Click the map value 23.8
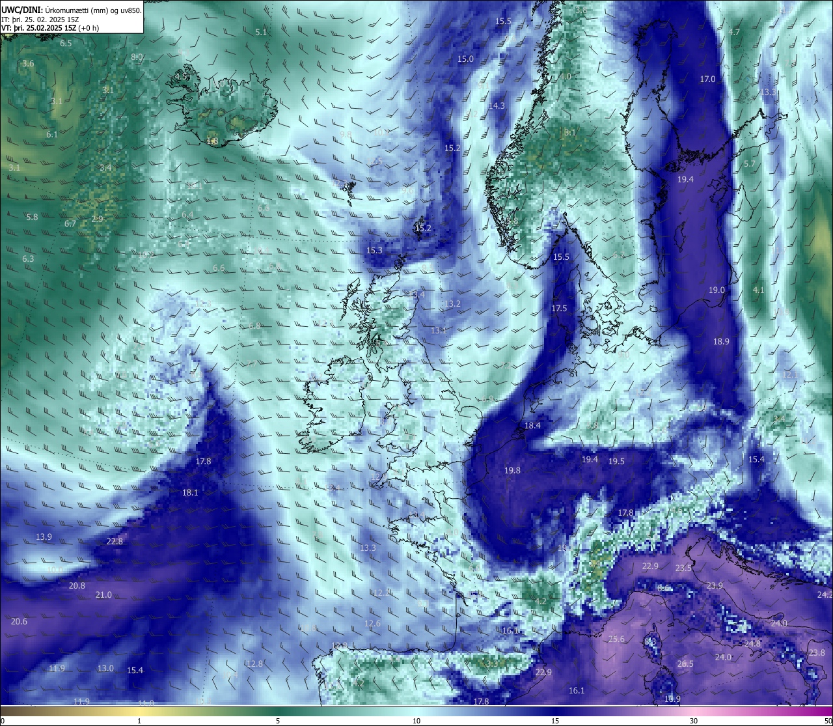 tap(817, 653)
